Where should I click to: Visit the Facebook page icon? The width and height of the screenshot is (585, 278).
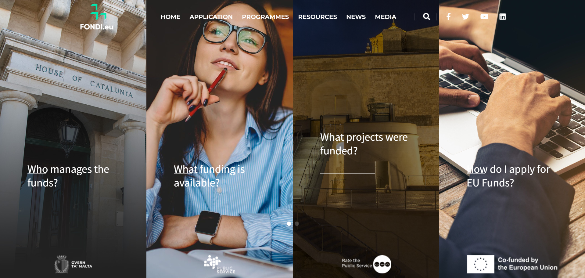(x=448, y=17)
